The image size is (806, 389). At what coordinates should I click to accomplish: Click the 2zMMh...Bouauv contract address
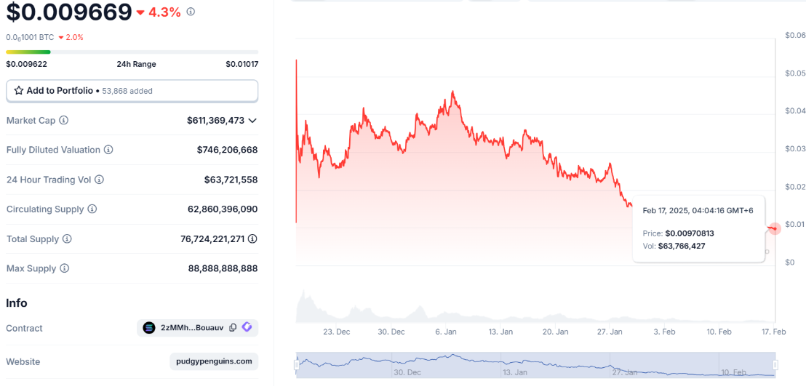[192, 327]
